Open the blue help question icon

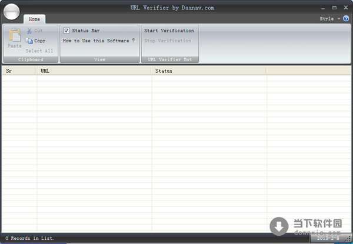pyautogui.click(x=346, y=18)
